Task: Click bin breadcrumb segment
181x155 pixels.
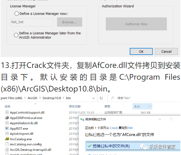Action: point(68,98)
